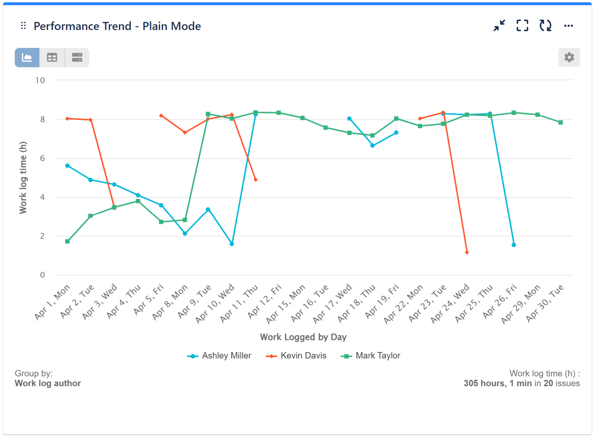Click Mark Taylor's Apr 11 data point

(x=255, y=112)
